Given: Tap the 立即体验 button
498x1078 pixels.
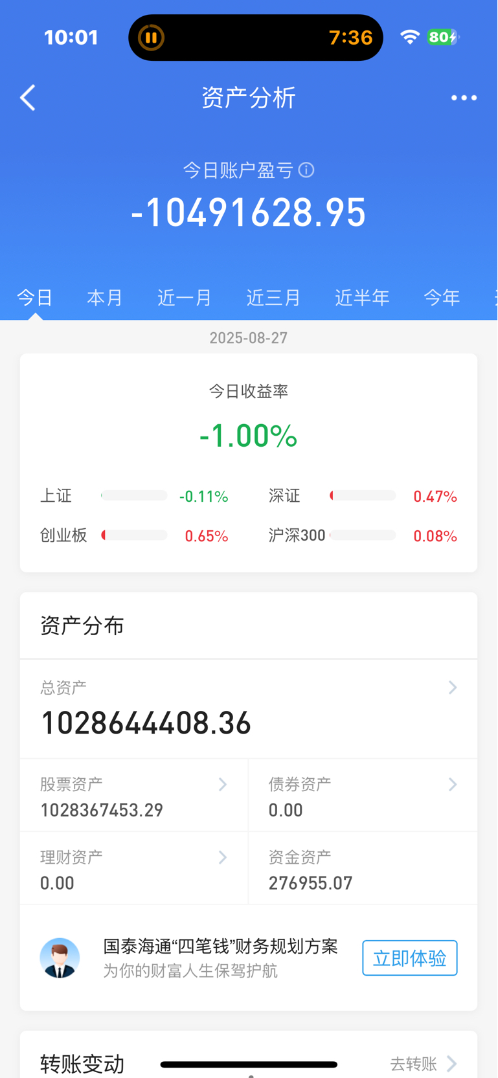Looking at the screenshot, I should [410, 958].
